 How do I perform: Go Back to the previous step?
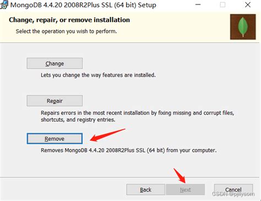(145, 189)
